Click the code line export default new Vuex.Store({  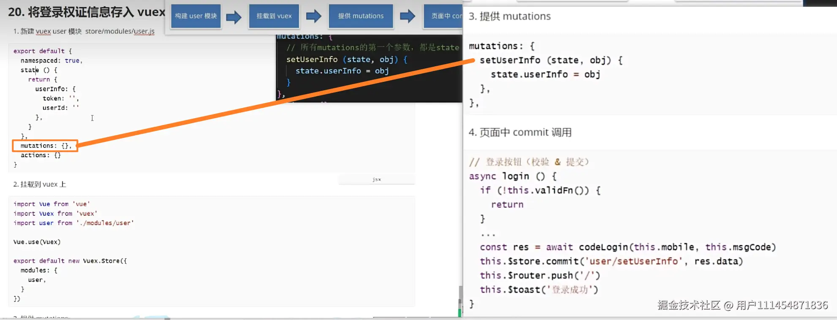pyautogui.click(x=70, y=261)
